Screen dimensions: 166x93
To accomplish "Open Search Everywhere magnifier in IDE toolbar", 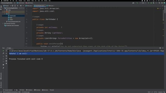I will (159, 3).
